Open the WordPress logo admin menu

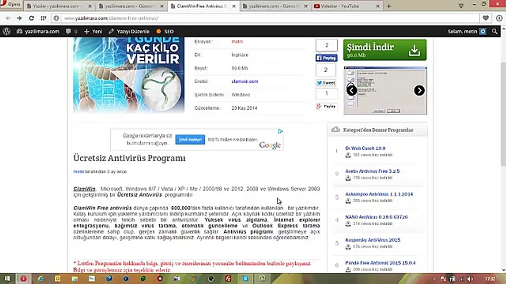coord(6,32)
